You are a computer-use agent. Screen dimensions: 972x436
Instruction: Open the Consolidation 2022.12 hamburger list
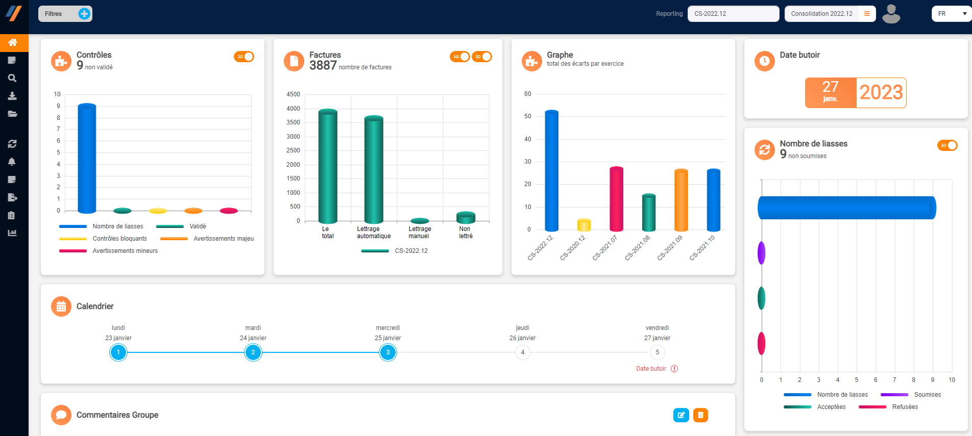click(x=867, y=14)
